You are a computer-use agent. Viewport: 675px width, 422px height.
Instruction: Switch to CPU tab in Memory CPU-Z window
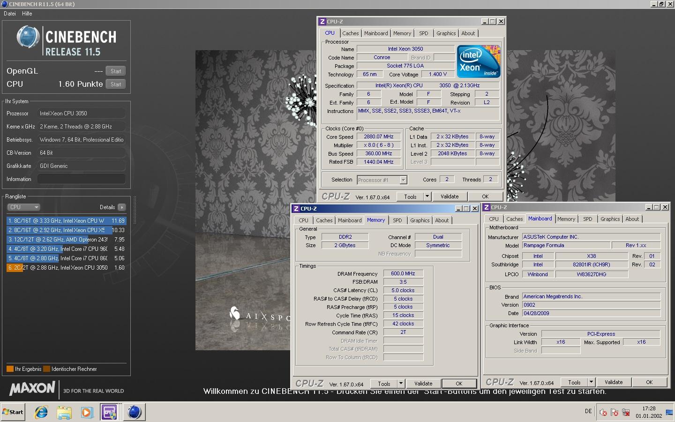[304, 220]
